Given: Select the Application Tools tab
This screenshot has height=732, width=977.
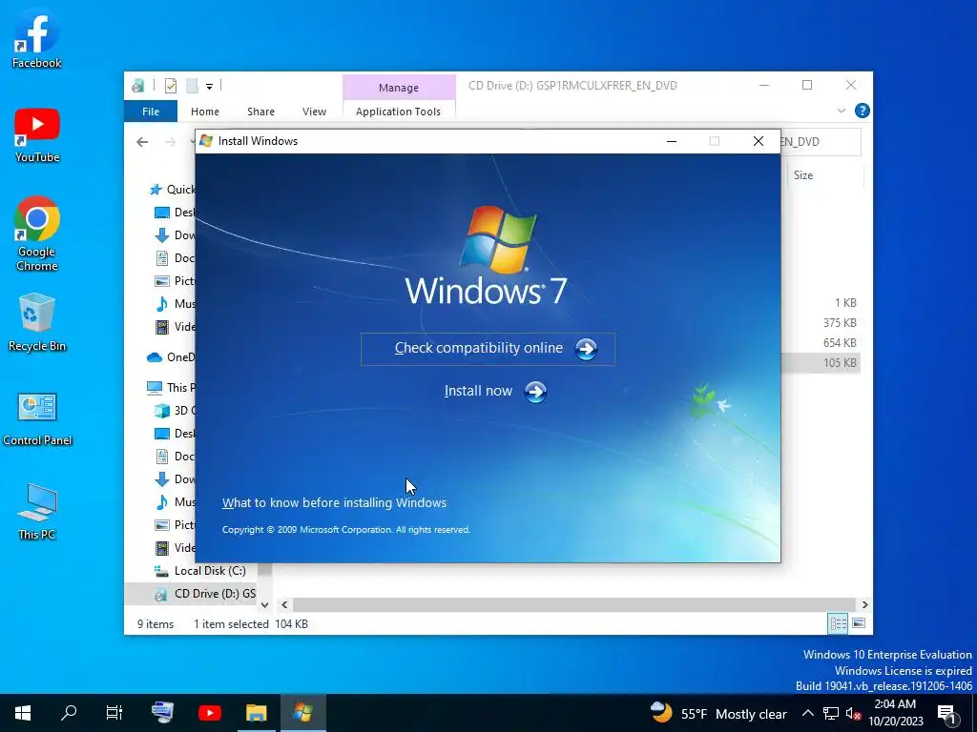Looking at the screenshot, I should coord(398,112).
